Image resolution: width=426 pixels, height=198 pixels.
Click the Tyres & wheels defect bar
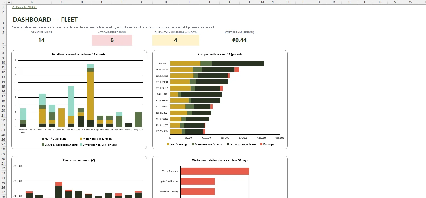(x=215, y=171)
